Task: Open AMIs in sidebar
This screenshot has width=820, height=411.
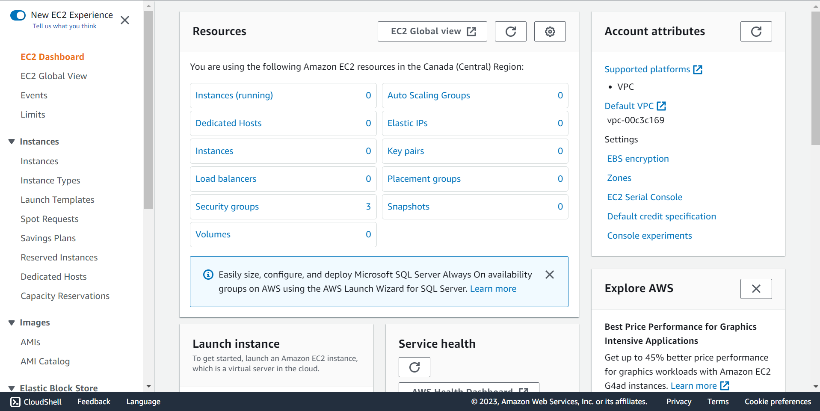Action: click(x=30, y=342)
